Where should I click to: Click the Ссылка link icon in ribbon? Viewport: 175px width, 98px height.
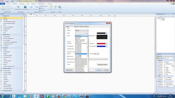(60, 7)
